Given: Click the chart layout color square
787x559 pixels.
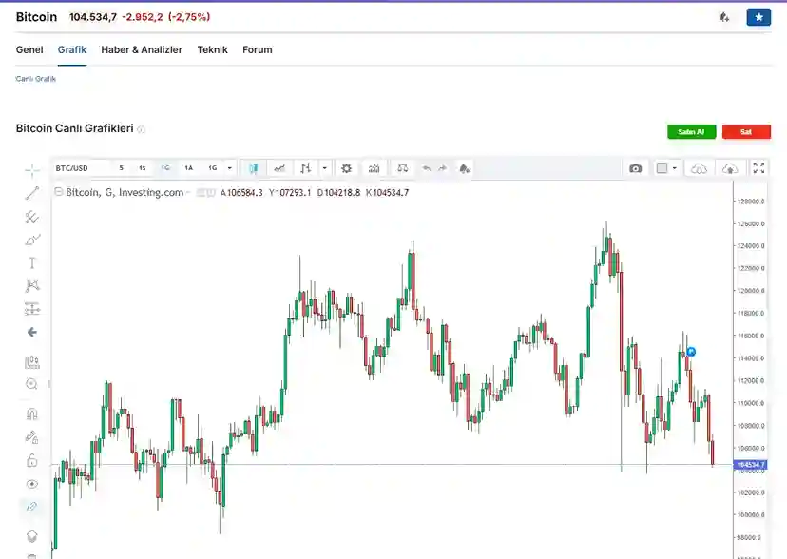Looking at the screenshot, I should tap(662, 168).
